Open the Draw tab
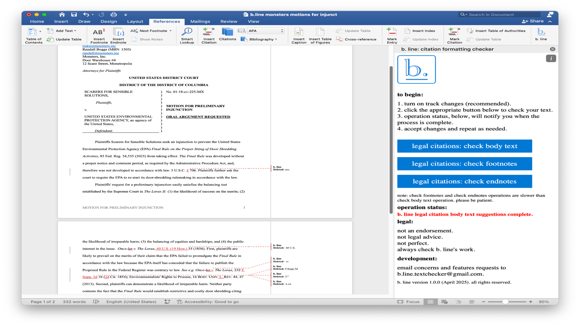The image size is (580, 326). (84, 21)
